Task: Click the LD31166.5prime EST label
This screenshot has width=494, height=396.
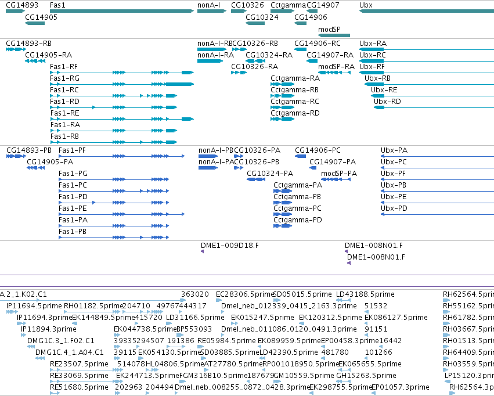Action: tap(195, 318)
